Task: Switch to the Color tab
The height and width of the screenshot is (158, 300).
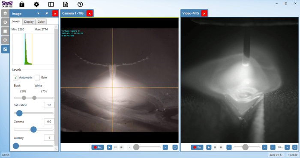Action: [x=41, y=21]
